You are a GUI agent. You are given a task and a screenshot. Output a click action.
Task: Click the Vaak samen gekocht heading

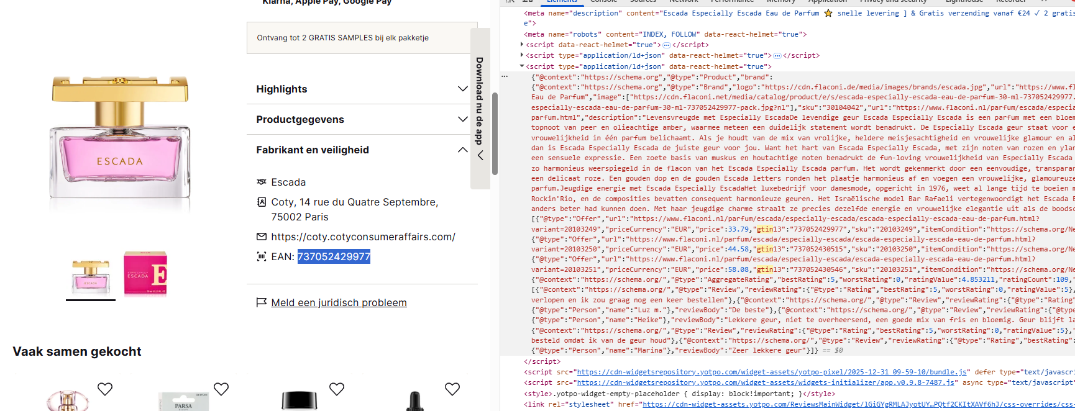click(x=77, y=351)
